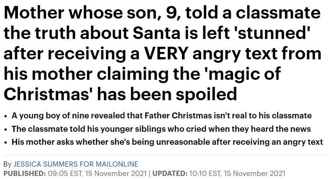Click the main article headline text
The width and height of the screenshot is (330, 180).
[162, 53]
